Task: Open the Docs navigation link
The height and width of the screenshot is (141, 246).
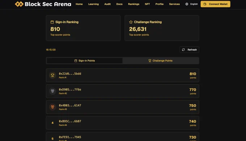Action: point(119,4)
